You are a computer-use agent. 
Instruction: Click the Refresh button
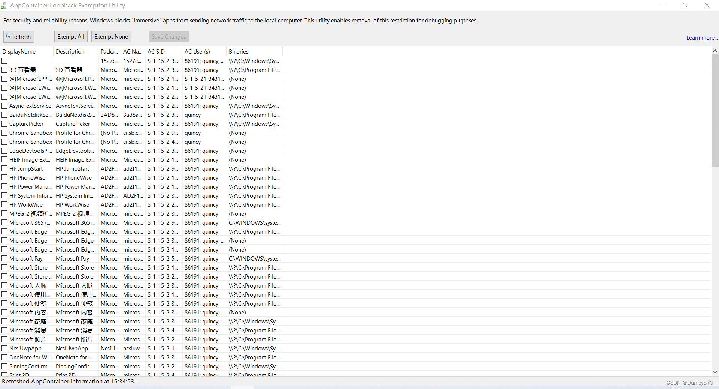coord(18,37)
